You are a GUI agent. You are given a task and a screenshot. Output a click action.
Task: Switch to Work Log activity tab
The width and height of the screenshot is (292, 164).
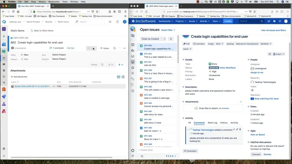[212, 123]
